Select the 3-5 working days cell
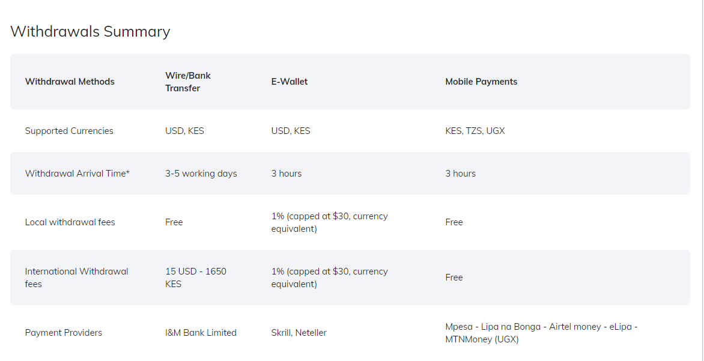This screenshot has width=704, height=361. pos(201,174)
